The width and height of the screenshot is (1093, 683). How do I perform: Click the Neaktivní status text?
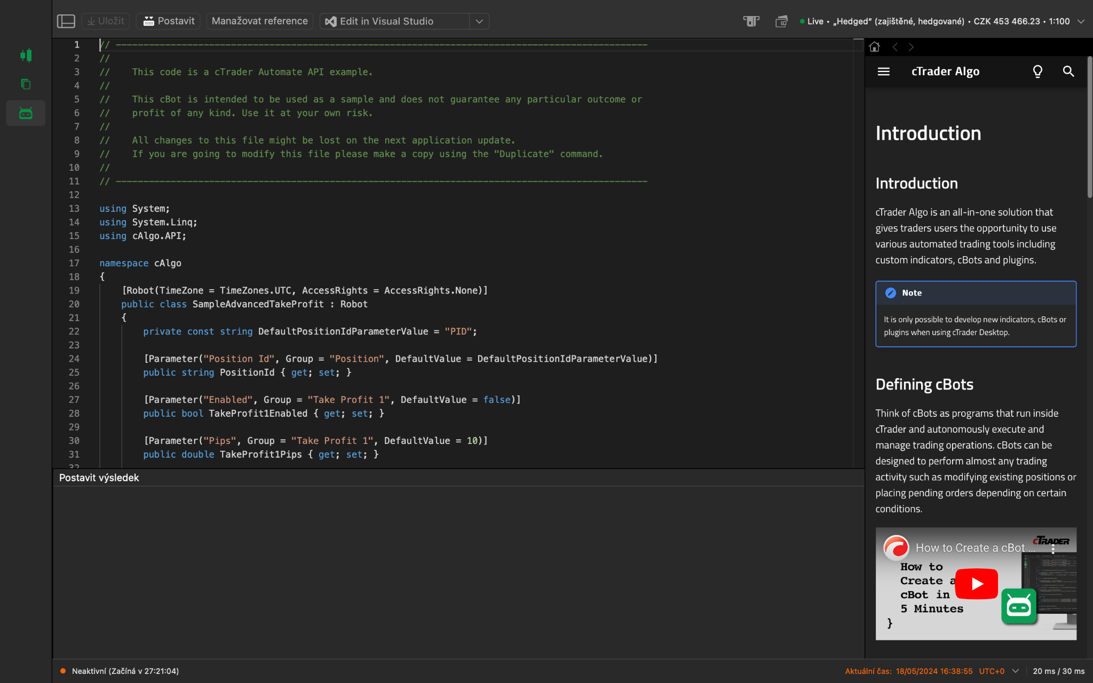coord(125,671)
